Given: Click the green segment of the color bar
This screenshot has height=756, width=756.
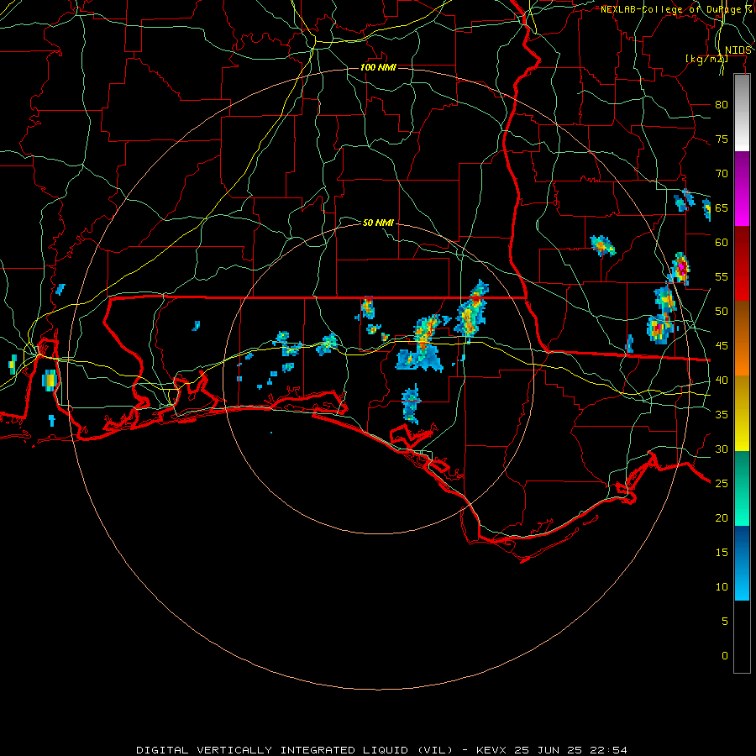Looking at the screenshot, I should pyautogui.click(x=742, y=488).
